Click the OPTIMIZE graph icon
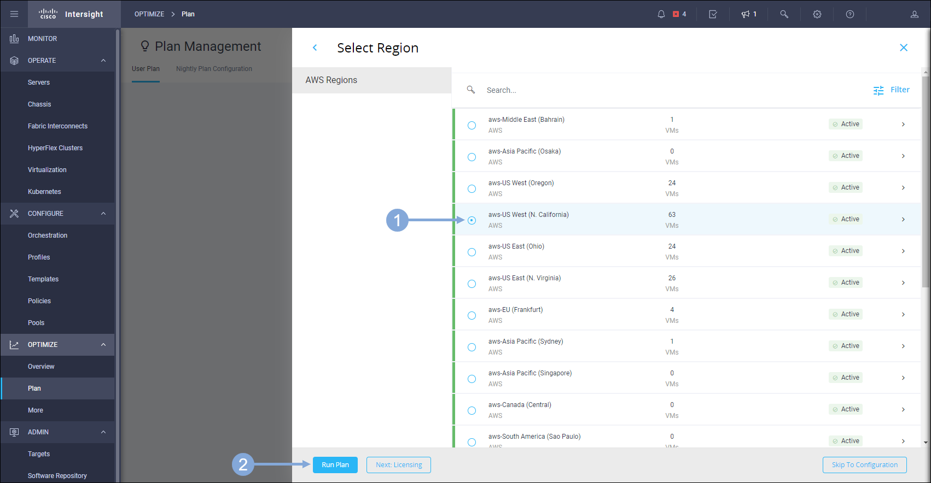 [14, 345]
